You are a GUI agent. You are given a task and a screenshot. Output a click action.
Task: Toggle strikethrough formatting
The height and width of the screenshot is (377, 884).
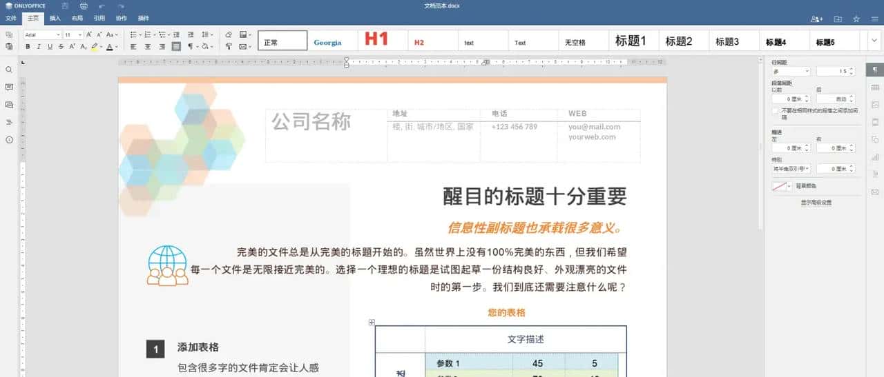pyautogui.click(x=61, y=47)
